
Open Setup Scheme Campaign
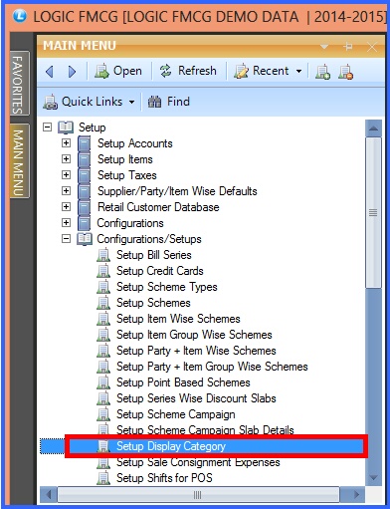point(176,414)
